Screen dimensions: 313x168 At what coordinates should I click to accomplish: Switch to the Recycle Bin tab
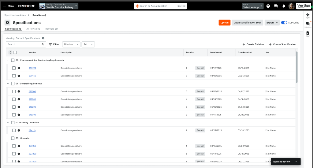[x=52, y=29]
